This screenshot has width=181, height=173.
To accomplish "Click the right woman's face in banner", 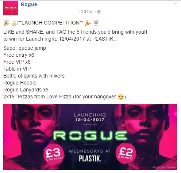I will pyautogui.click(x=145, y=127).
